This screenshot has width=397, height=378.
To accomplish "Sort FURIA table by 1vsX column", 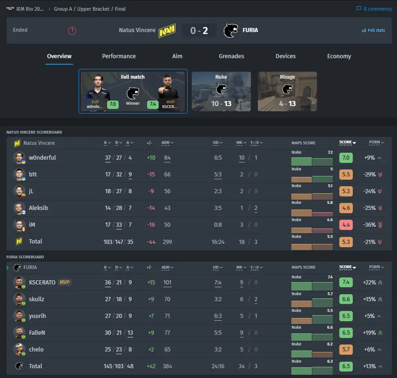I will point(256,267).
